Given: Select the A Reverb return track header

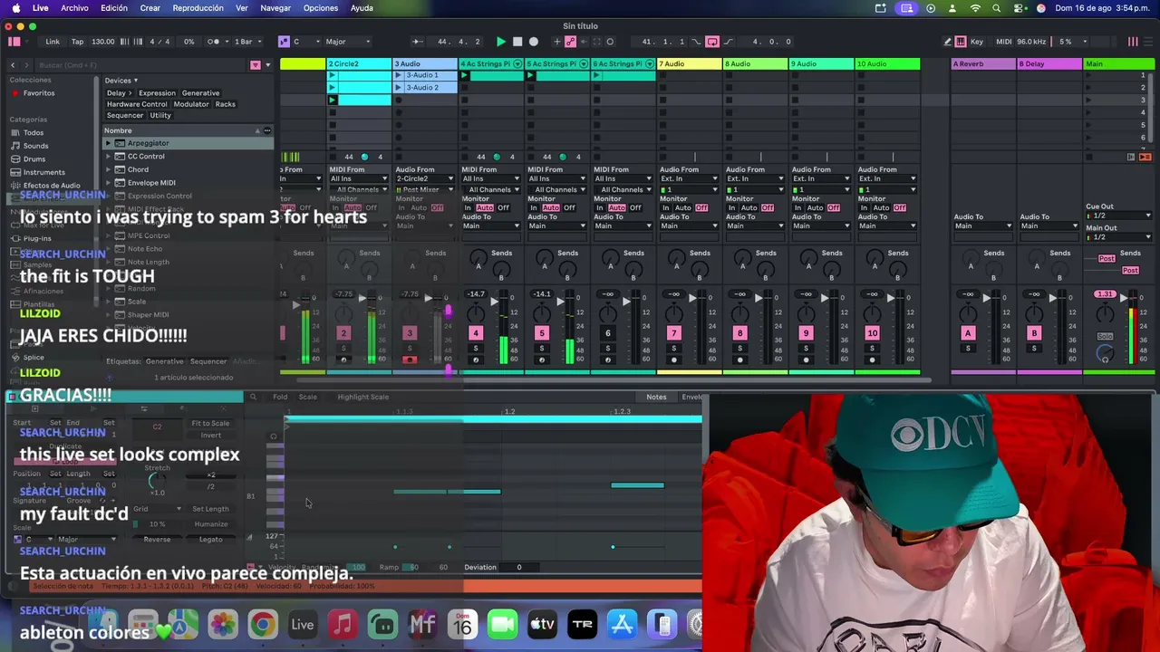Looking at the screenshot, I should click(983, 64).
